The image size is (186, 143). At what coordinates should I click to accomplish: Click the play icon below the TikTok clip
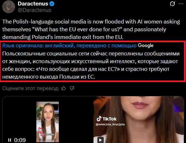[x=101, y=140]
